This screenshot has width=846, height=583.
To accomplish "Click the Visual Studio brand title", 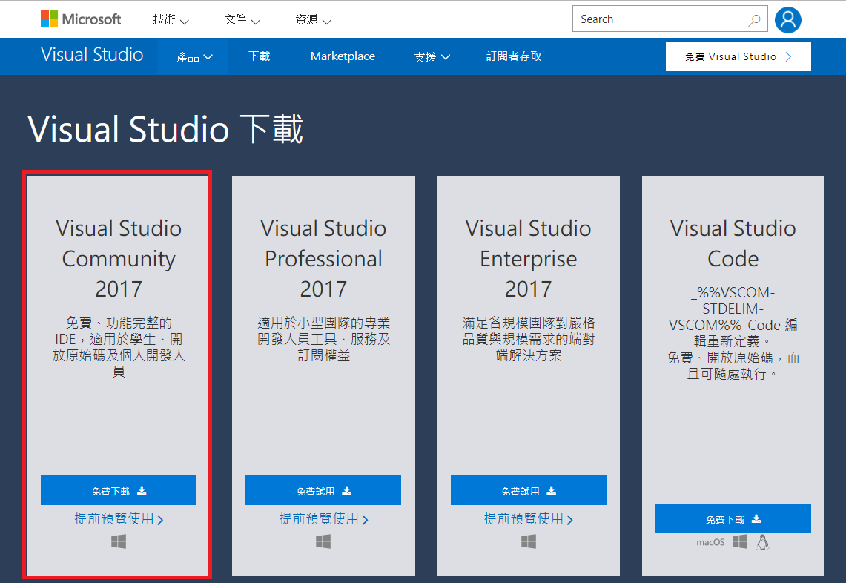I will 92,55.
